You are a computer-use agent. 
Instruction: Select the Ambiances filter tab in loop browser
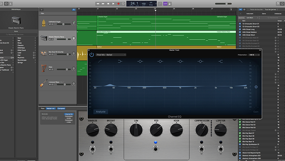tap(278, 14)
